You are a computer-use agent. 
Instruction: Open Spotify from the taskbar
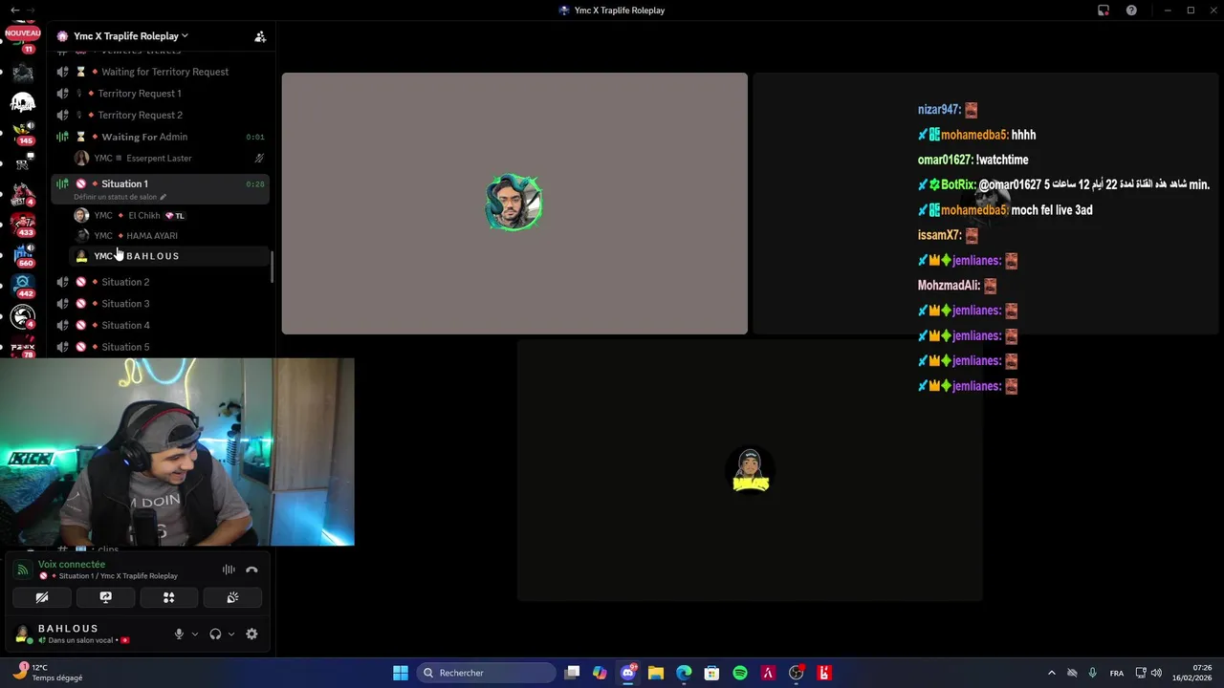tap(740, 673)
